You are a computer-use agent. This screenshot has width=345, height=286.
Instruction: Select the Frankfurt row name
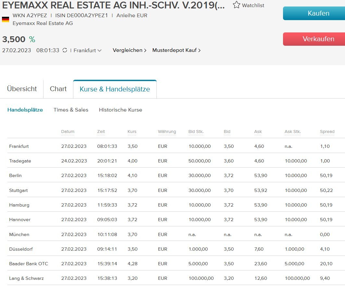point(19,146)
